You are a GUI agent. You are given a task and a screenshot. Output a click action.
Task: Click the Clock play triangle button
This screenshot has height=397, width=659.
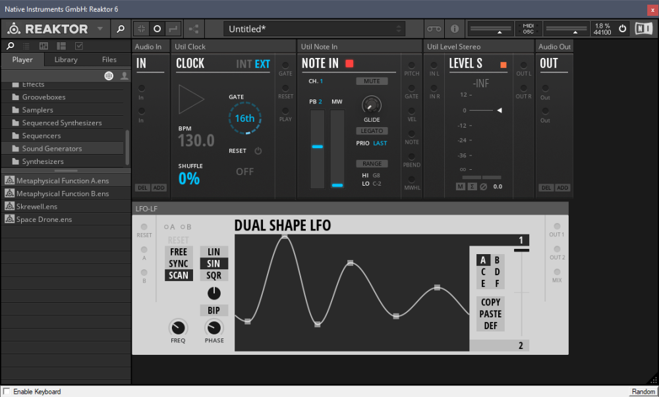(191, 99)
